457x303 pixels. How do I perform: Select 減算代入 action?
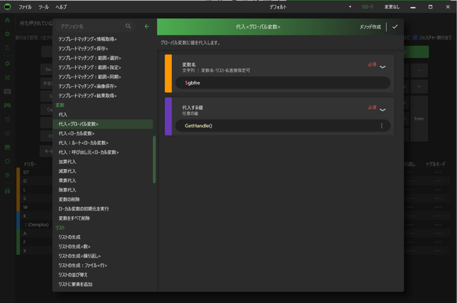click(x=103, y=171)
